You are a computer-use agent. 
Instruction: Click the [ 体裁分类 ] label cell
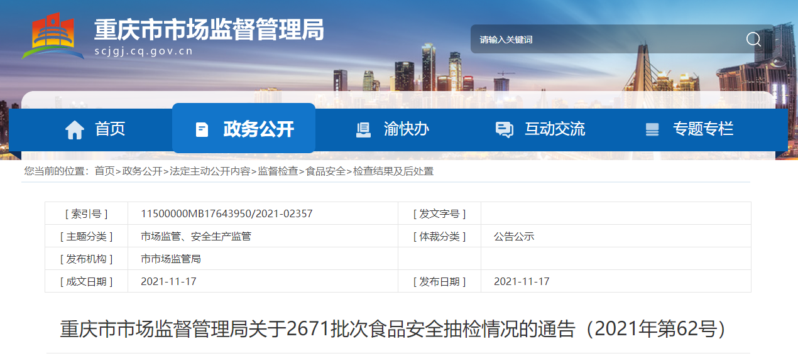coord(440,236)
